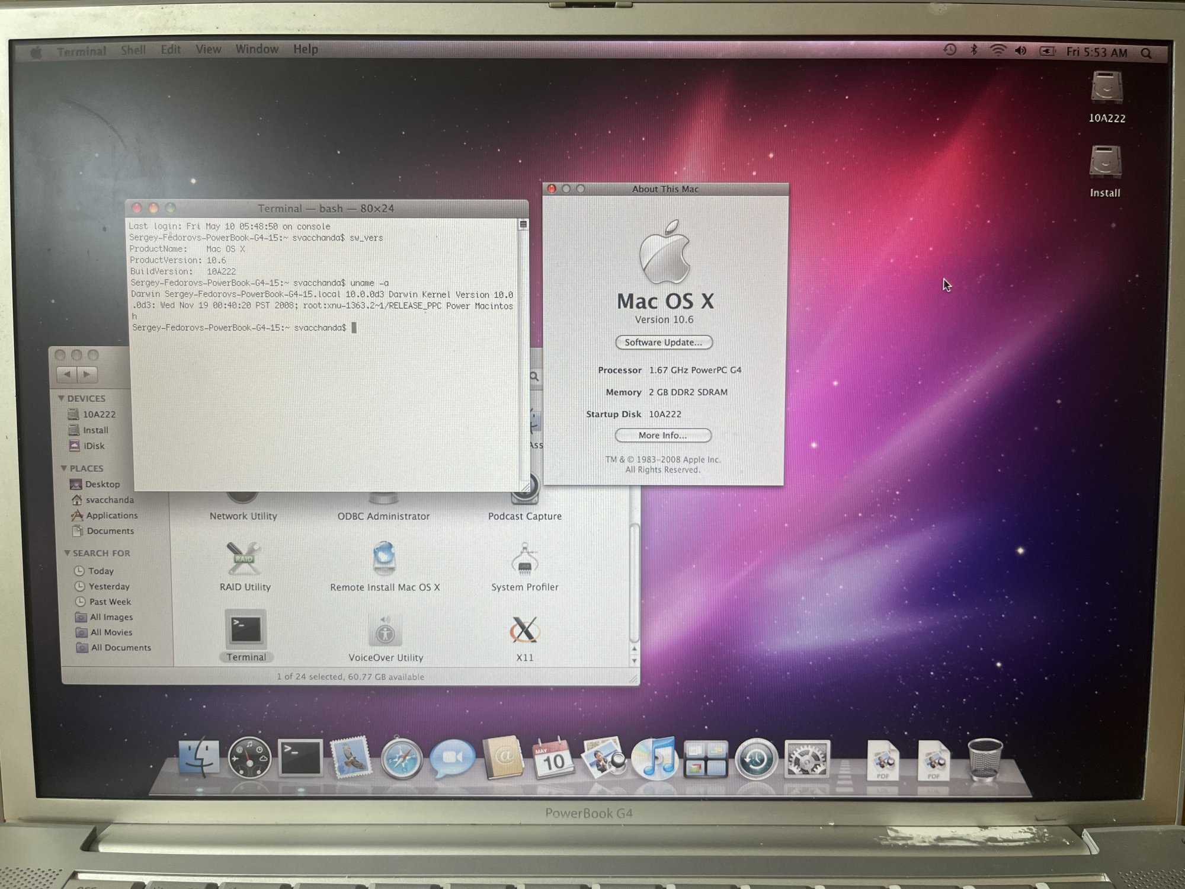Open the Shell menu
The image size is (1185, 889).
click(x=133, y=50)
